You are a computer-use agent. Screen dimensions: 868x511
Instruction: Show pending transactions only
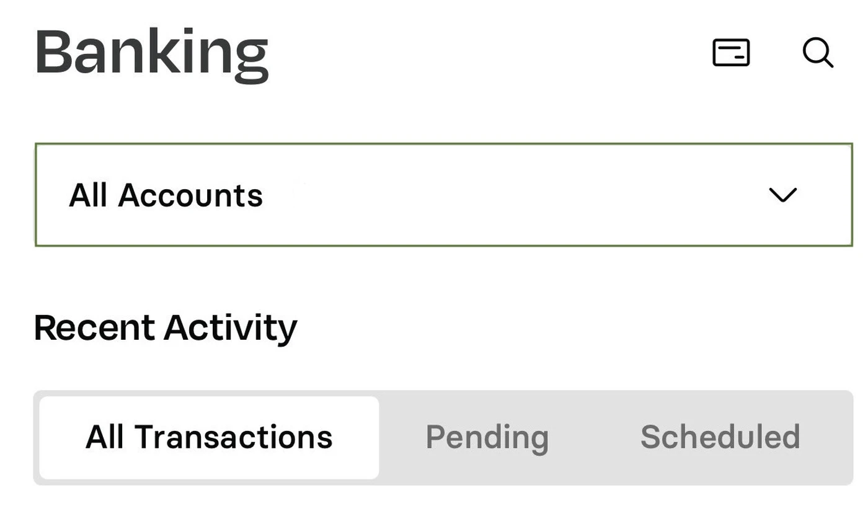pos(487,437)
